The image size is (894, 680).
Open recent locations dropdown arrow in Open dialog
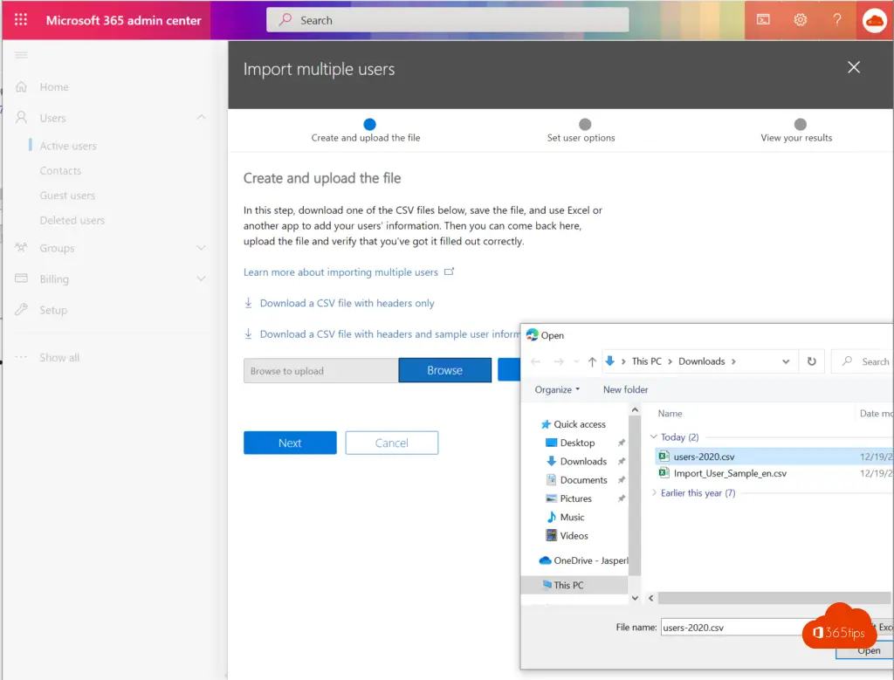[576, 362]
